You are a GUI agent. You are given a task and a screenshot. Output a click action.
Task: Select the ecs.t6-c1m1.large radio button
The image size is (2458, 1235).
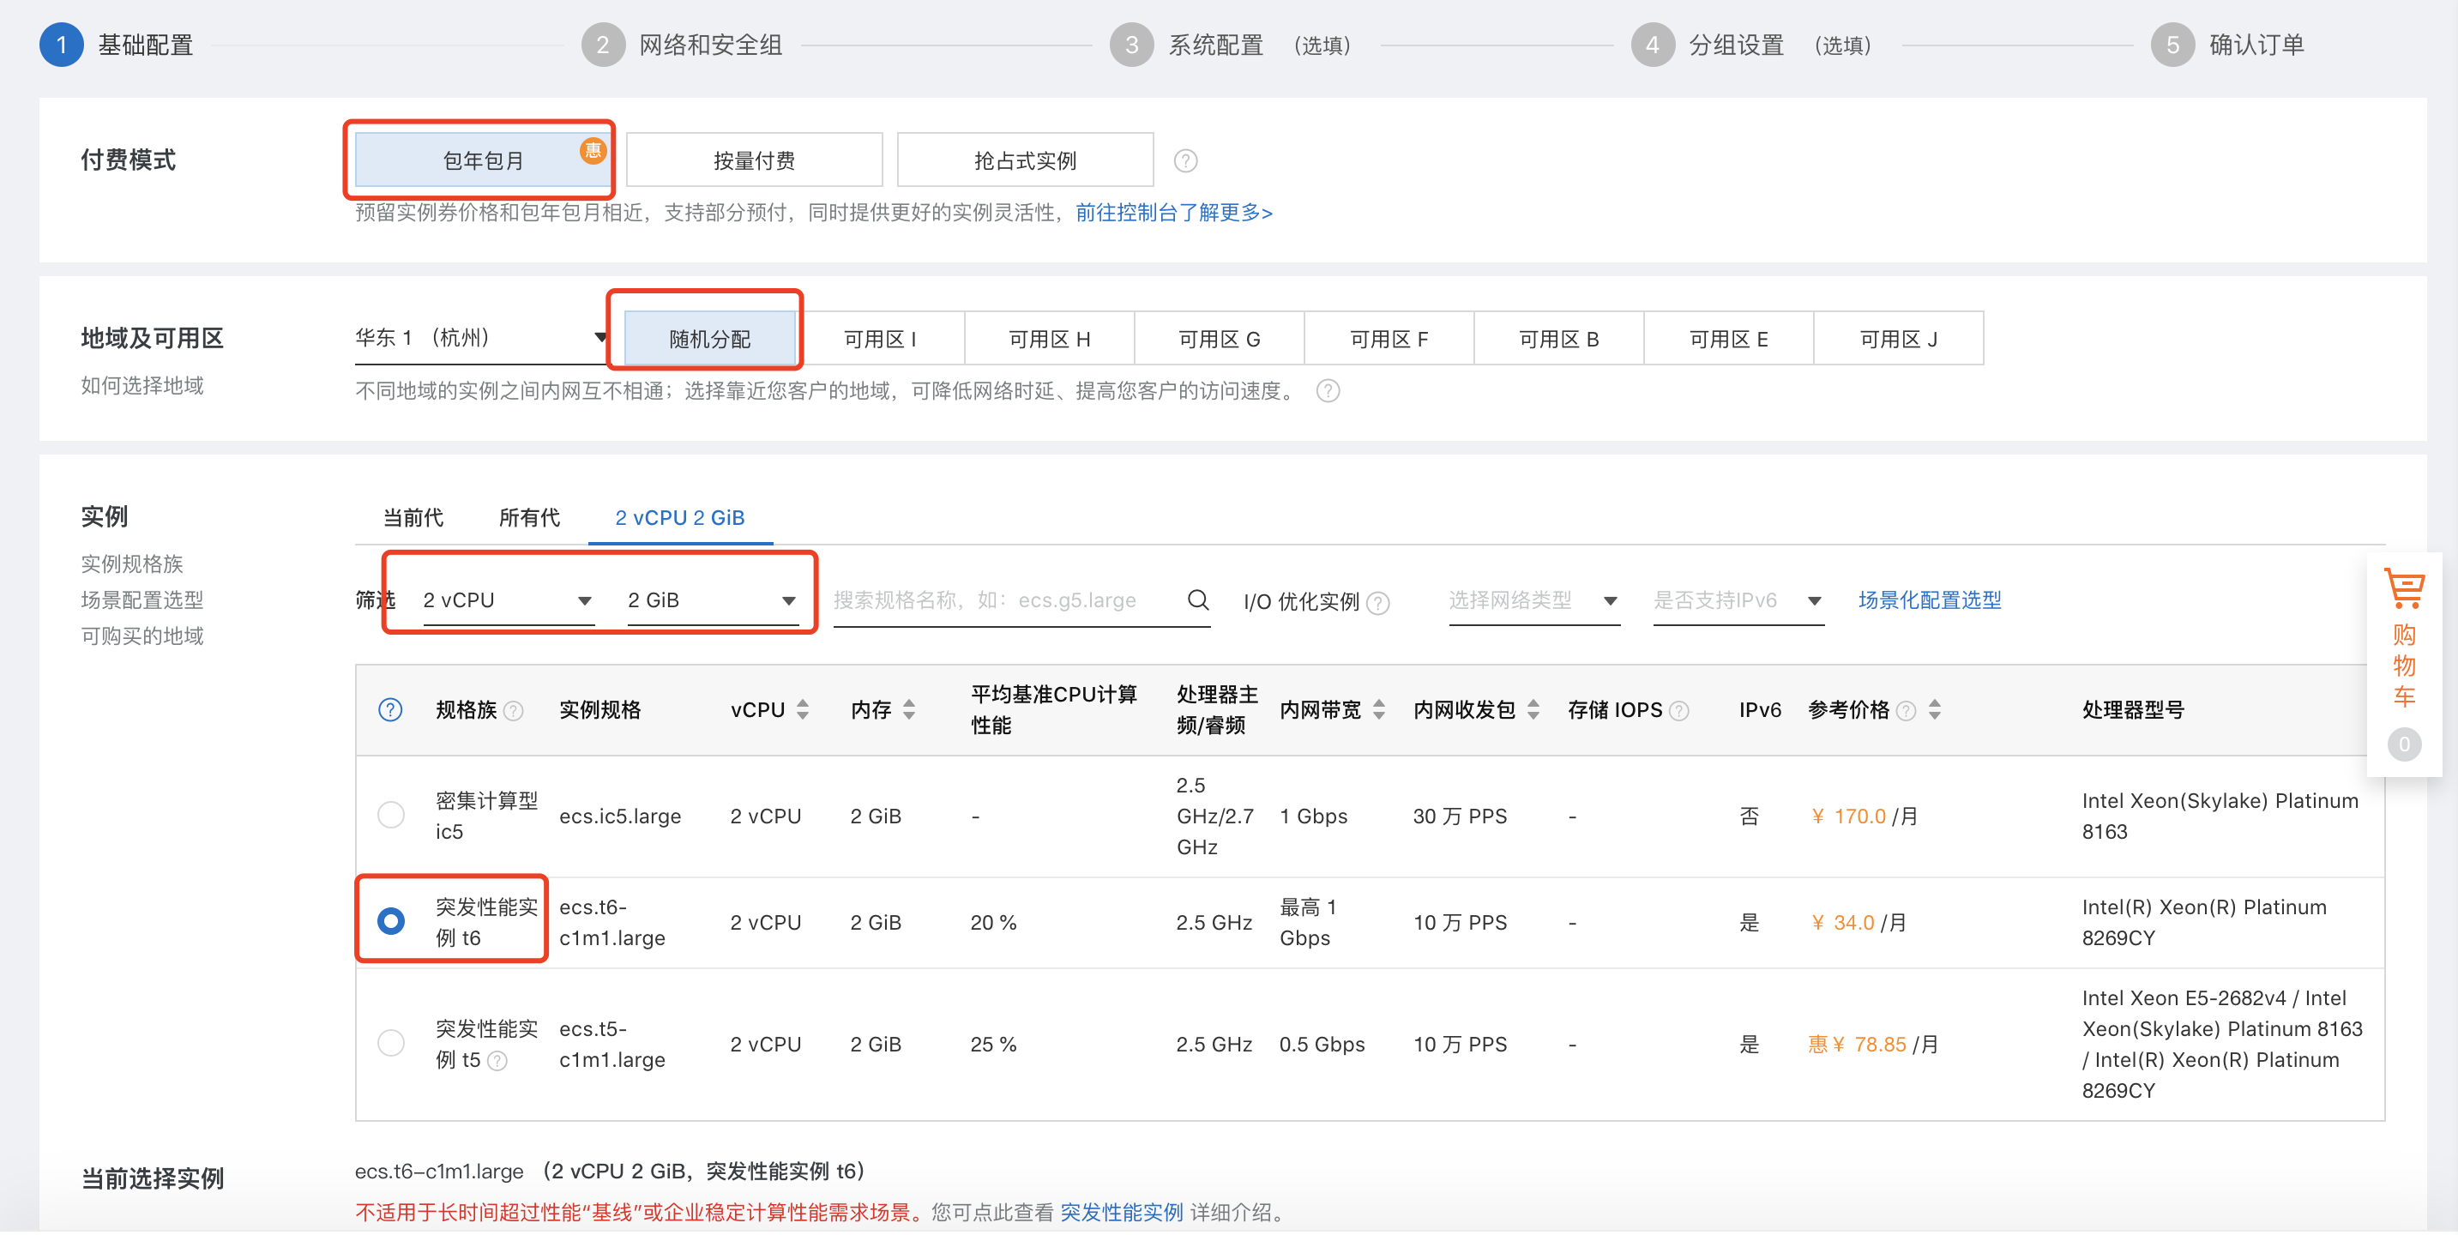pyautogui.click(x=390, y=922)
